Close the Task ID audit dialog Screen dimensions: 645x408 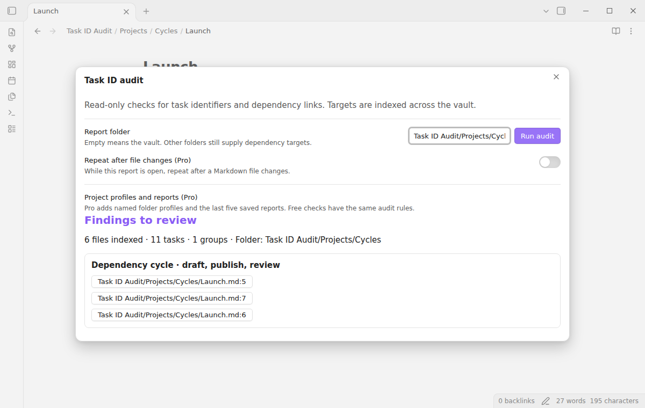point(556,77)
